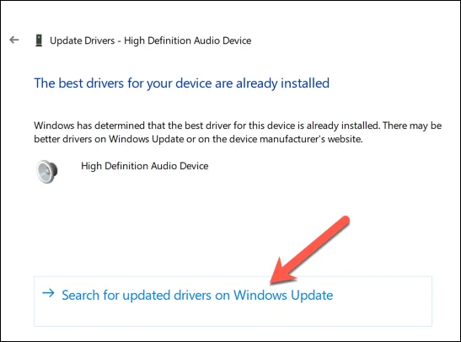Select the heading about best drivers already installed
The height and width of the screenshot is (342, 461).
[182, 83]
